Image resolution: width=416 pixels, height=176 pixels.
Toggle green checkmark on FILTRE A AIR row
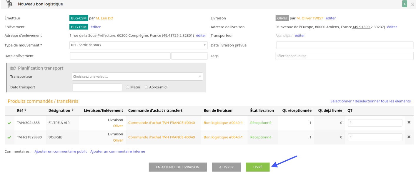pyautogui.click(x=9, y=123)
